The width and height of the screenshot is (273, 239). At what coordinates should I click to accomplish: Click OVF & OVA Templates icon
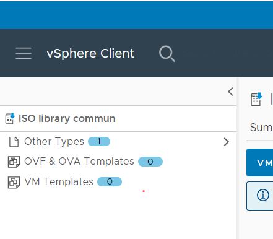(14, 162)
